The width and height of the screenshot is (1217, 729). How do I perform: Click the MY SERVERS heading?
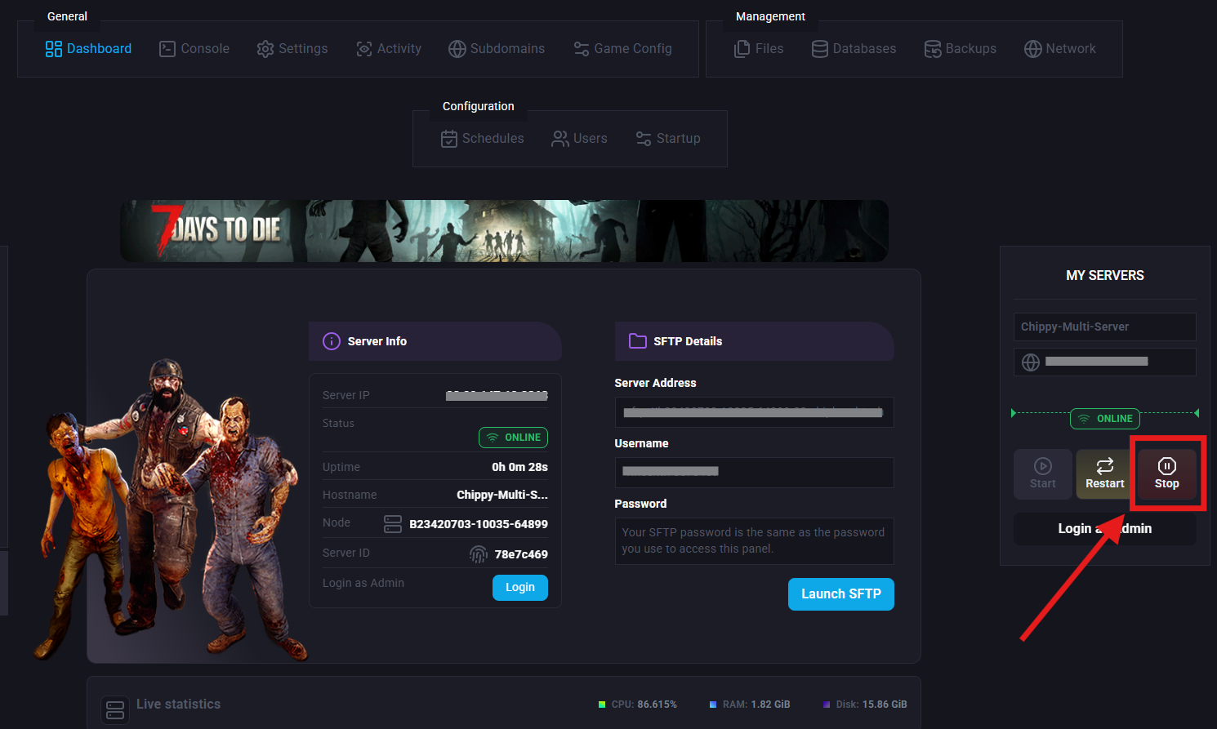pos(1105,276)
